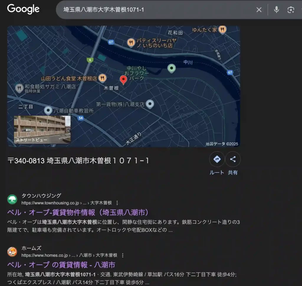This screenshot has width=302, height=286.
Task: Open Google Lens camera search
Action: pyautogui.click(x=291, y=9)
